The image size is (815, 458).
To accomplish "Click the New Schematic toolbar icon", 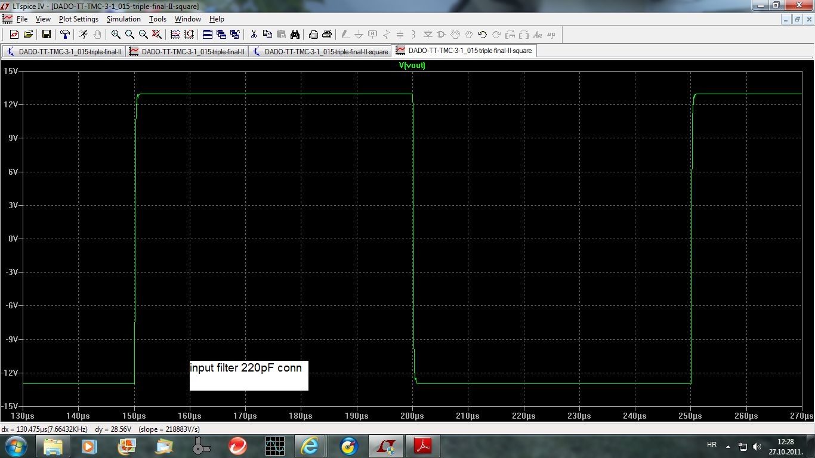I will click(x=14, y=35).
